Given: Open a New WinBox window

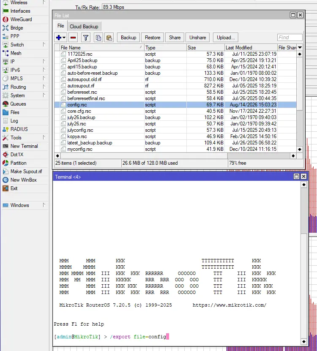Looking at the screenshot, I should pyautogui.click(x=23, y=180).
